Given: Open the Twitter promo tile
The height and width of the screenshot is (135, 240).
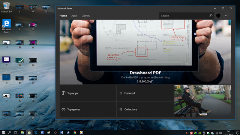Looking at the screenshot, I should click(202, 101).
